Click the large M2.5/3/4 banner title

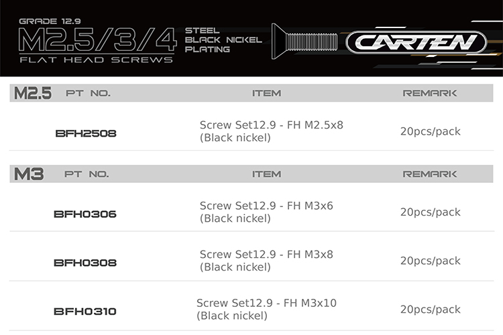pyautogui.click(x=98, y=40)
